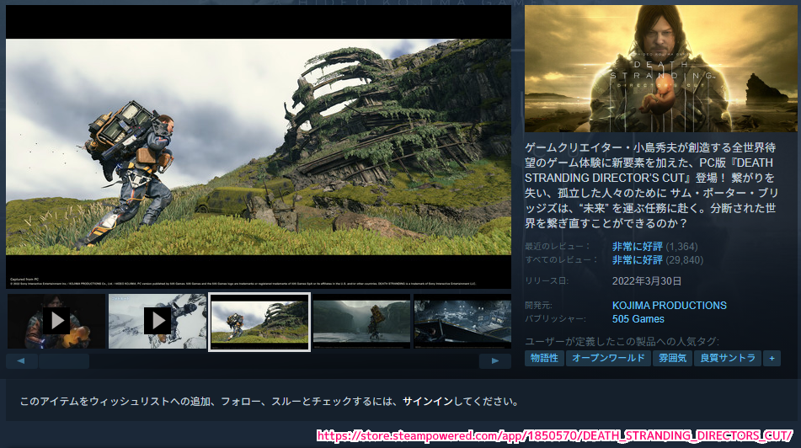Open publisher 505 Games link
Viewport: 801px width, 448px height.
(638, 319)
